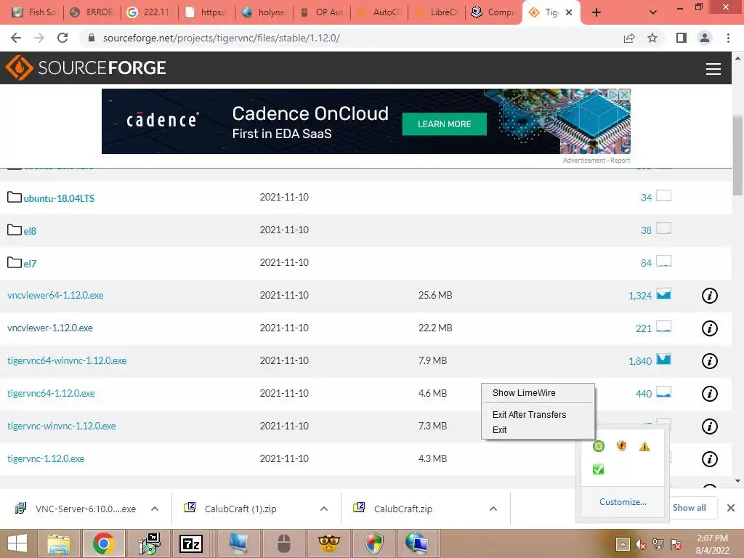The image size is (744, 558).
Task: Open options for VNC-Server-6.10.0 download
Action: pyautogui.click(x=155, y=509)
